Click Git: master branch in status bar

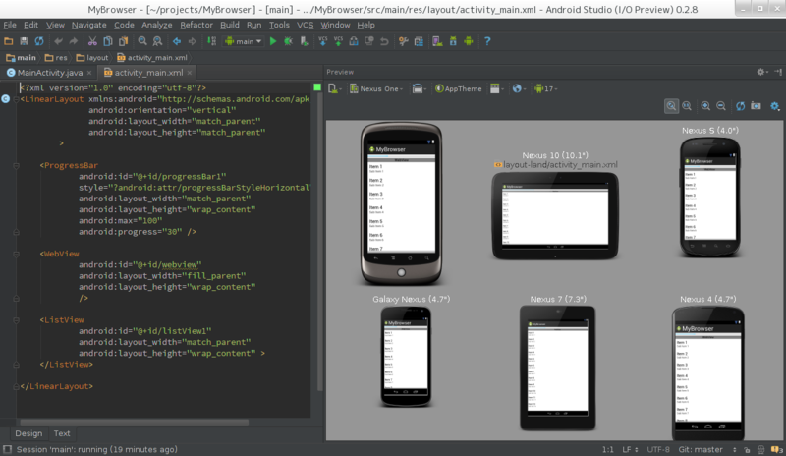point(701,449)
